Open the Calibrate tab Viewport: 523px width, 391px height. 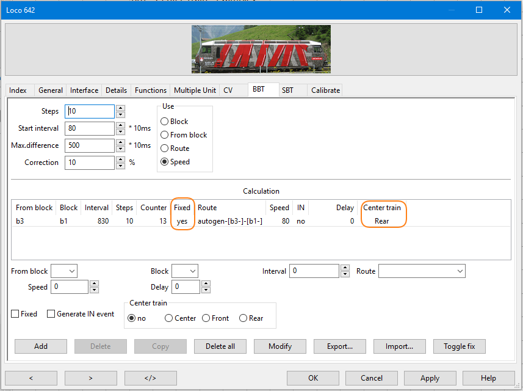tap(325, 90)
